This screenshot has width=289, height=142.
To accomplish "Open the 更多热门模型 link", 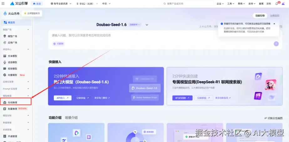I will click(102, 98).
